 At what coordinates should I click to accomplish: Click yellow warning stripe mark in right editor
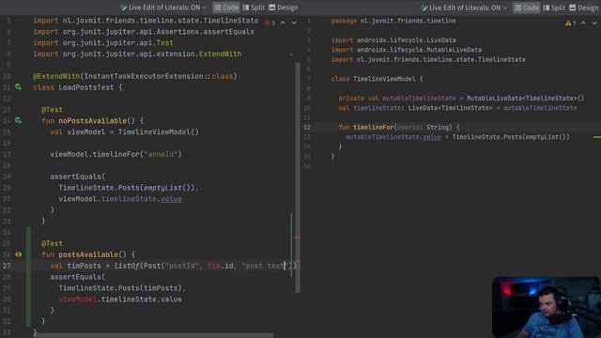(597, 137)
